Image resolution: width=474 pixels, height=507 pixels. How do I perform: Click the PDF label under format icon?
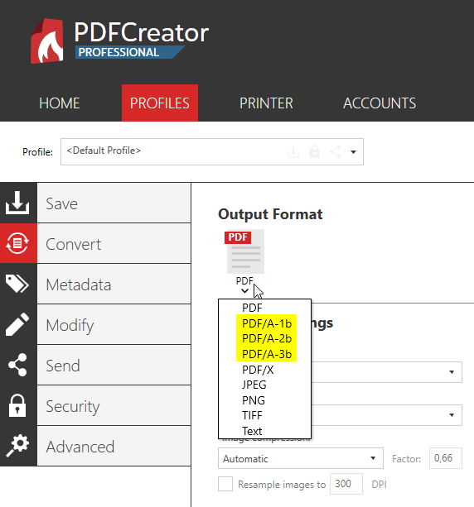click(244, 280)
